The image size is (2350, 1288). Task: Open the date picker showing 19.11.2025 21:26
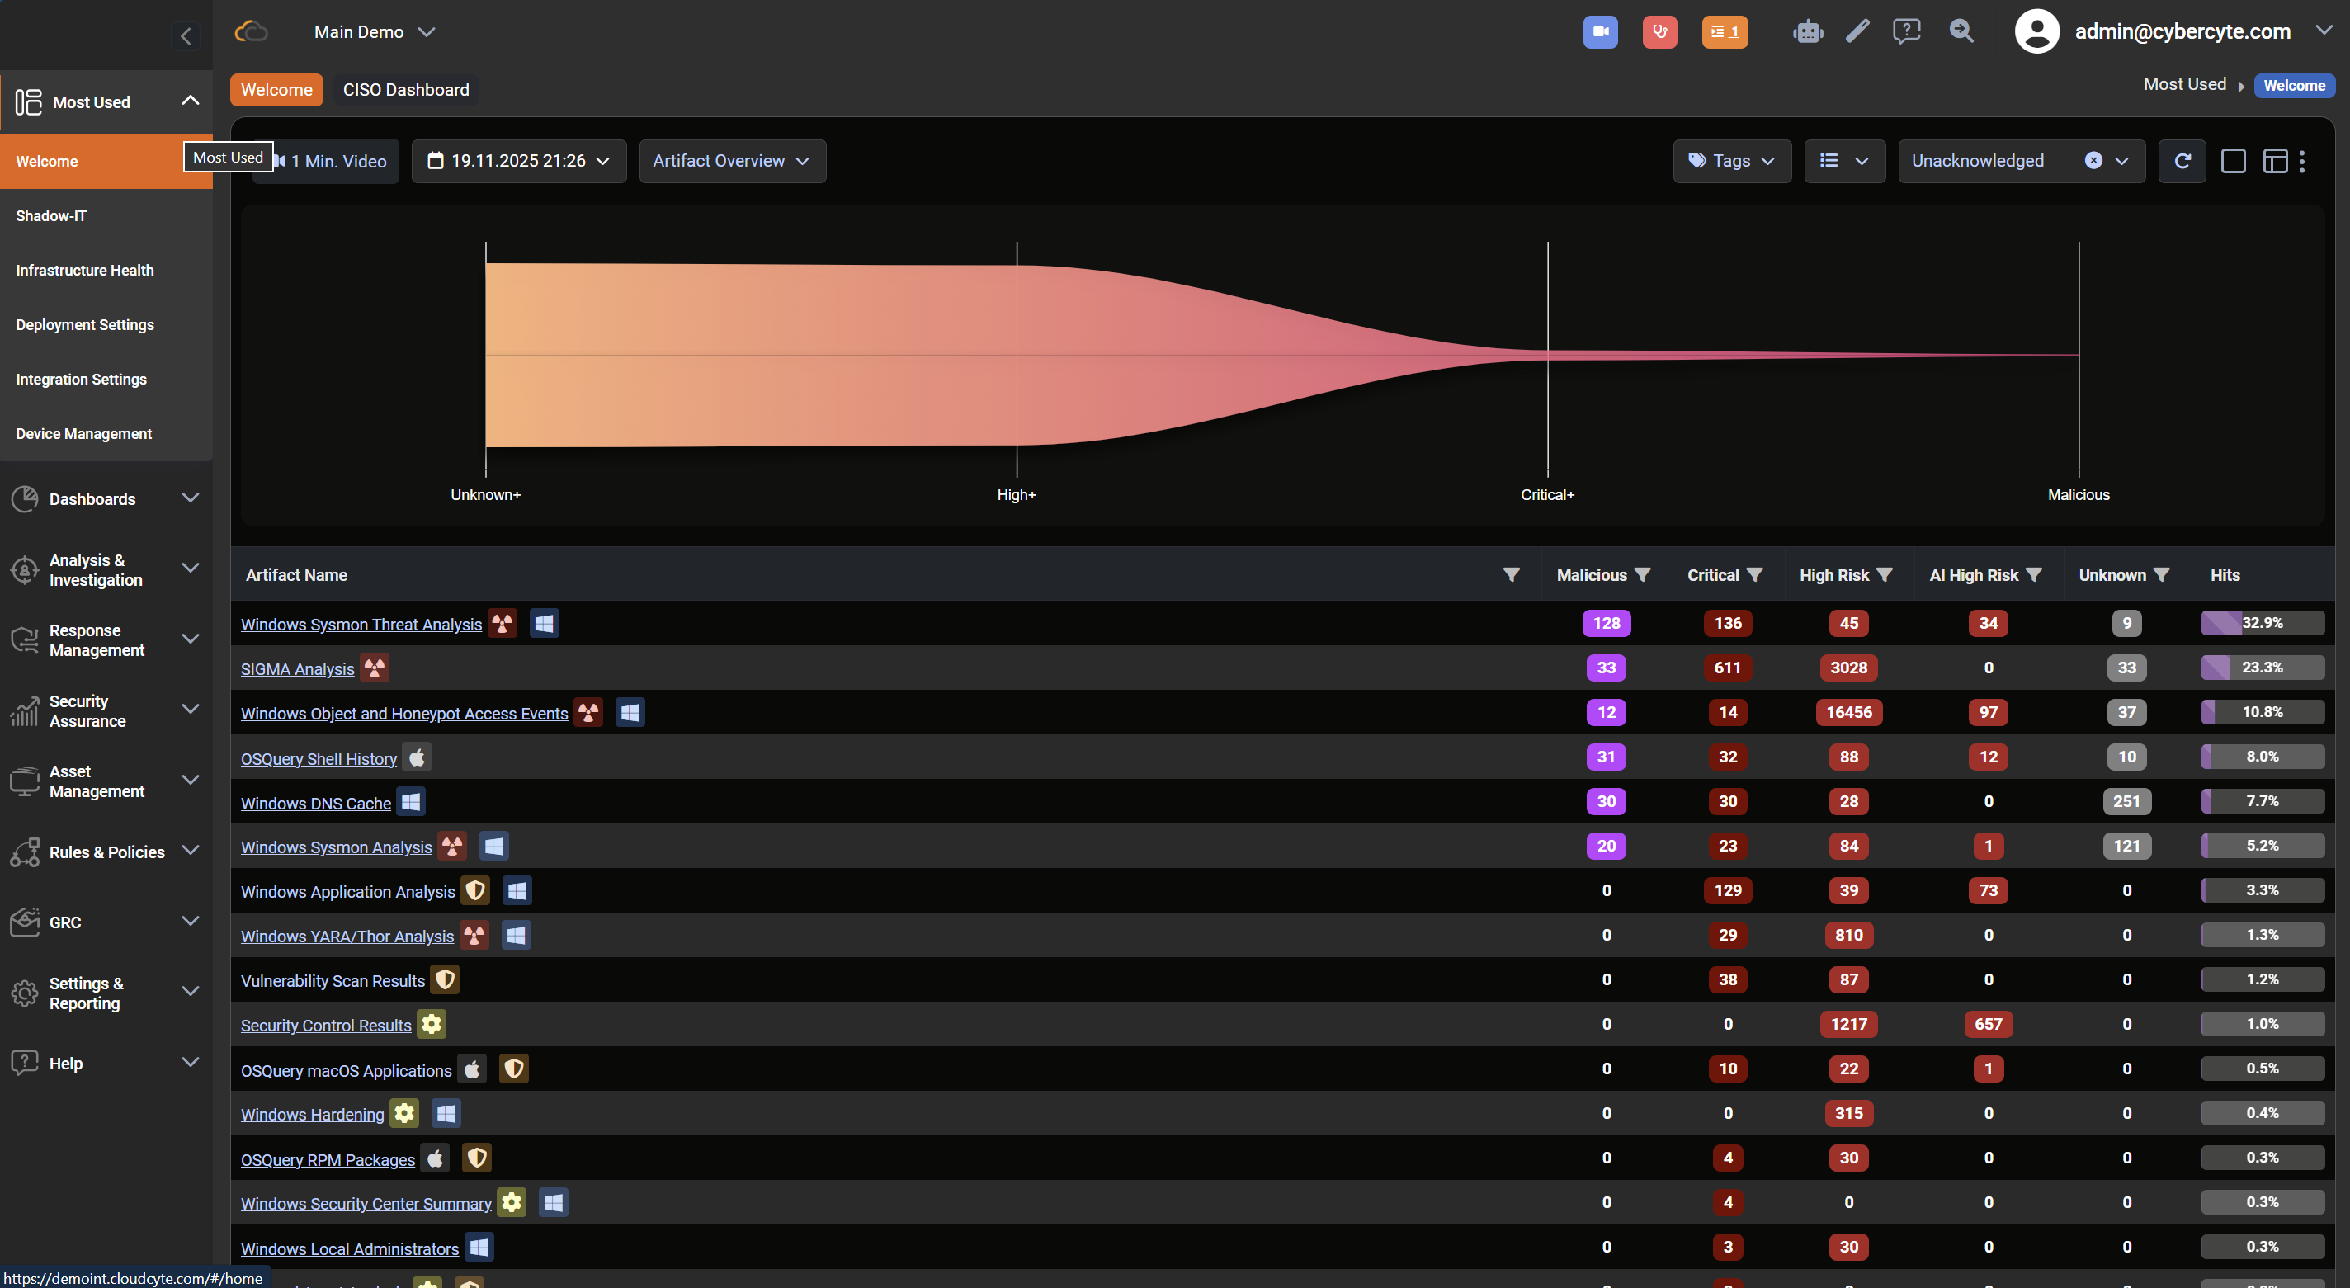pyautogui.click(x=518, y=162)
